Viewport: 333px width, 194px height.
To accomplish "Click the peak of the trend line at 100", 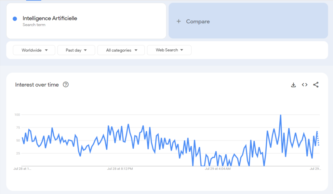I will [281, 115].
